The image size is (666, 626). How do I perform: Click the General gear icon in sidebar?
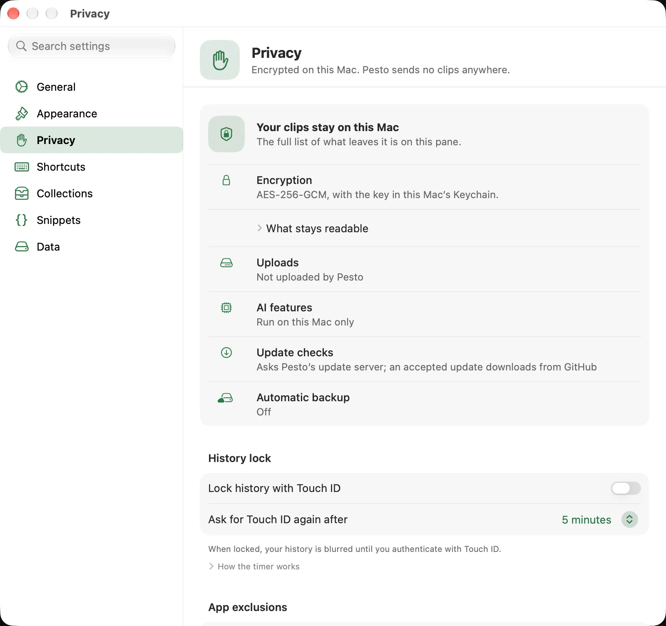point(22,87)
